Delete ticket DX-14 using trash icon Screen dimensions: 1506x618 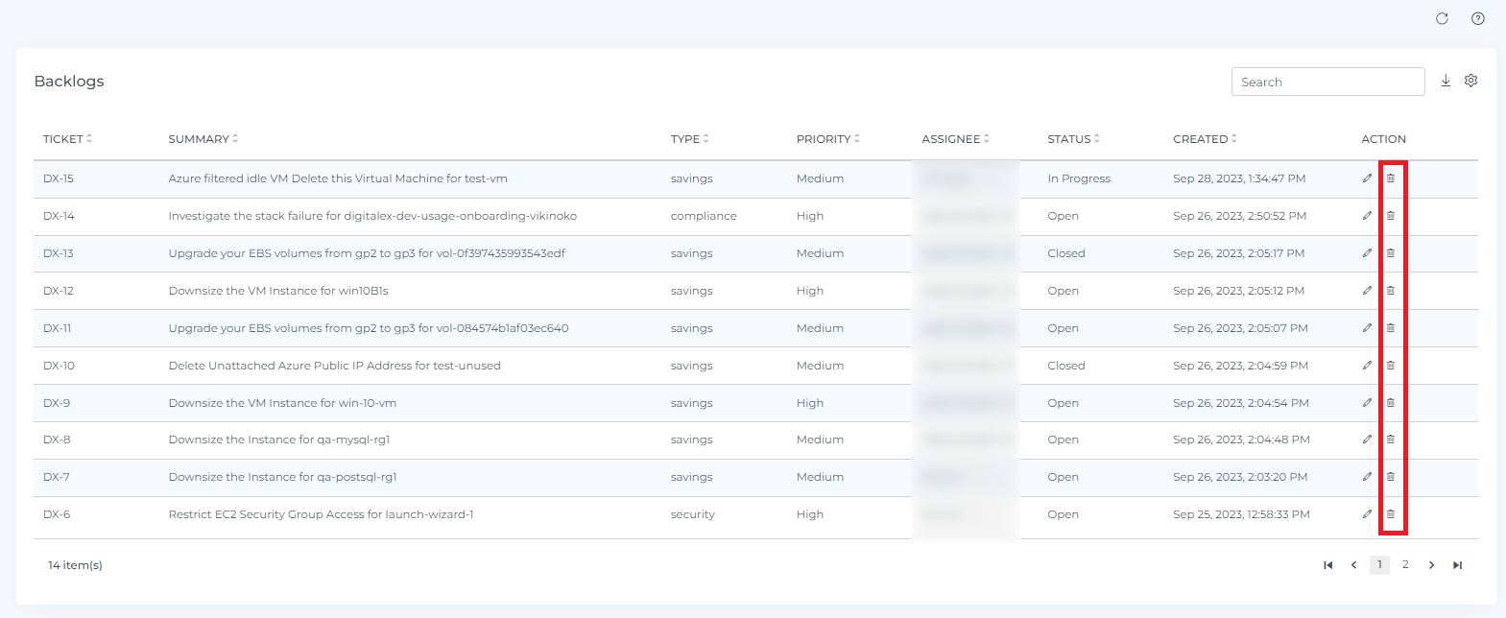[1391, 216]
